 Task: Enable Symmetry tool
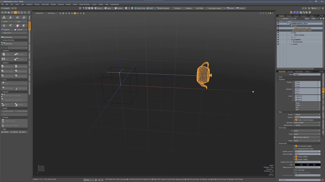(x=176, y=8)
